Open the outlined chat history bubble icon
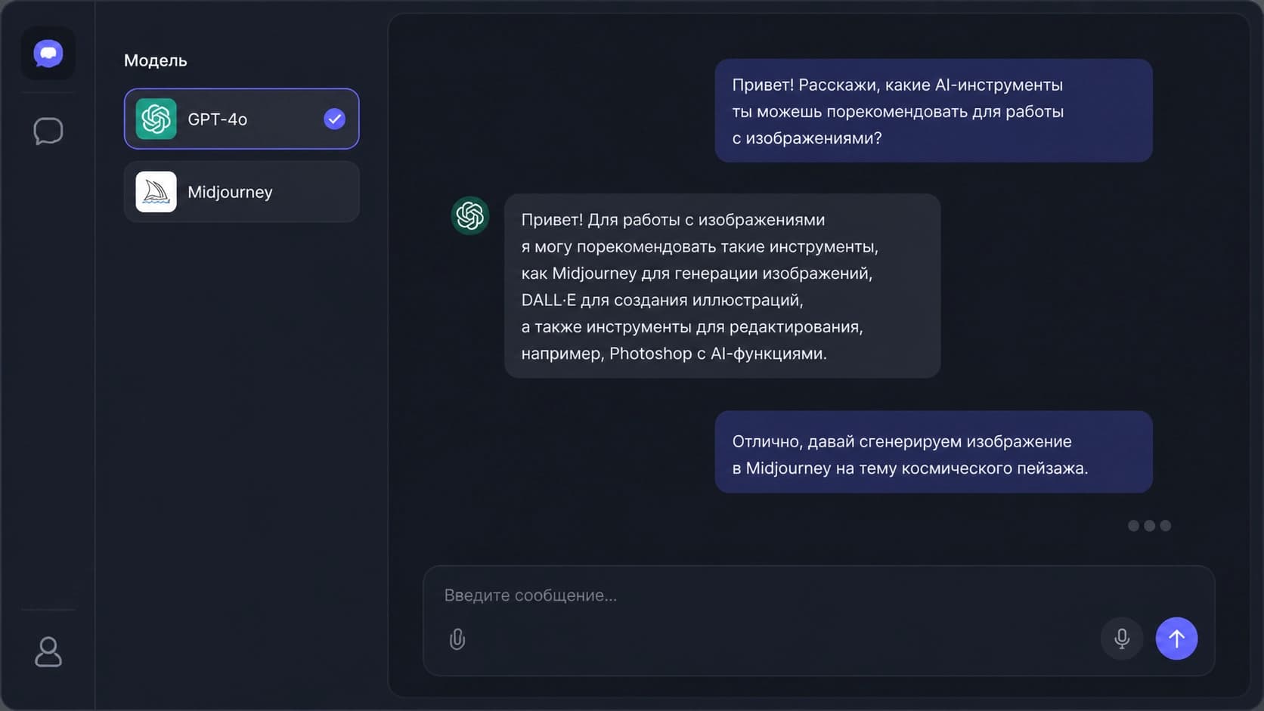 (48, 131)
